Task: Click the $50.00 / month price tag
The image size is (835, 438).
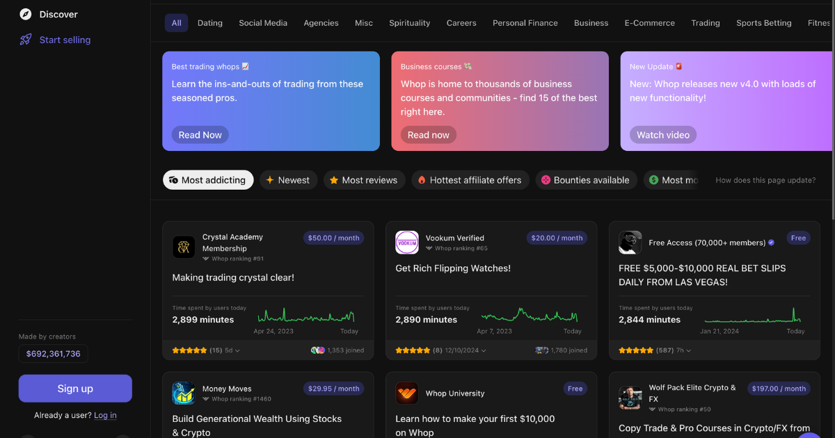Action: point(334,238)
